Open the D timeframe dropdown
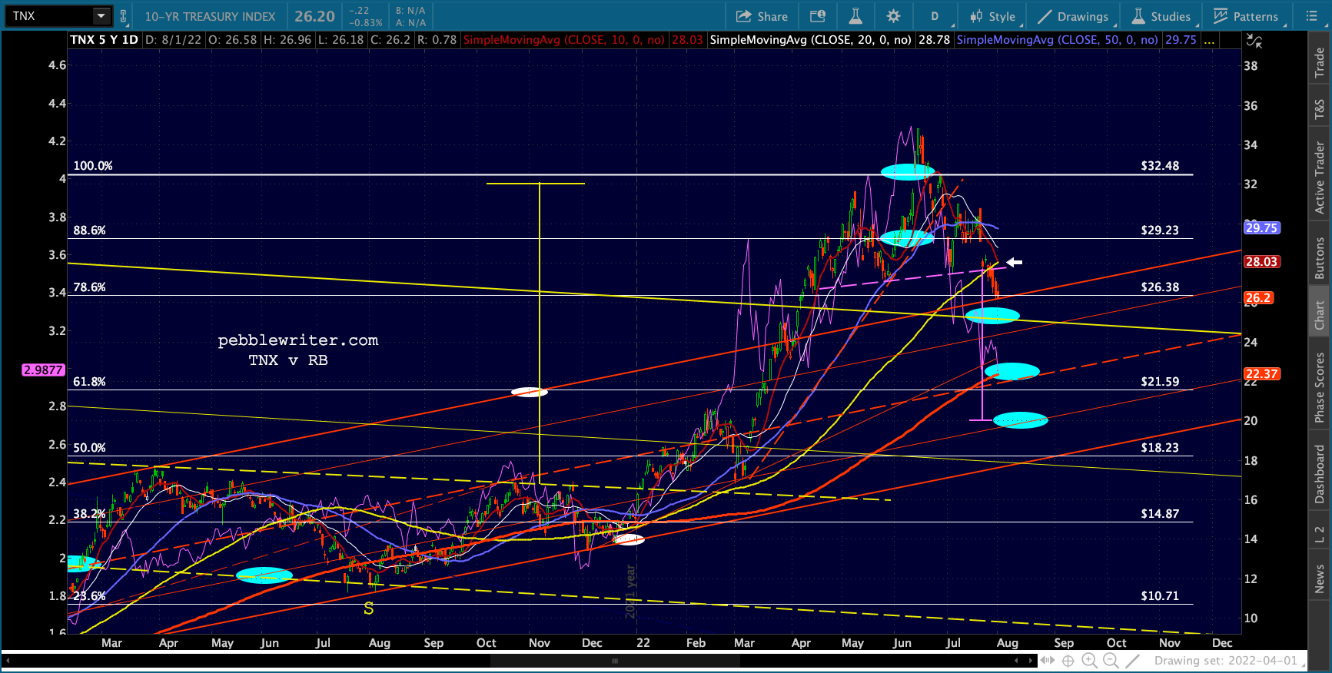The width and height of the screenshot is (1332, 673). [x=935, y=16]
